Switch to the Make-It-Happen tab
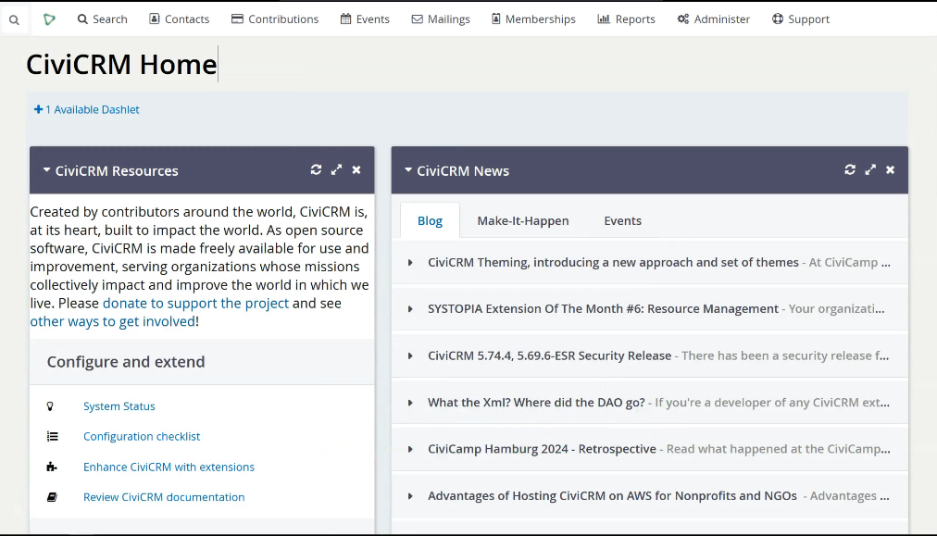This screenshot has width=937, height=536. click(x=523, y=220)
